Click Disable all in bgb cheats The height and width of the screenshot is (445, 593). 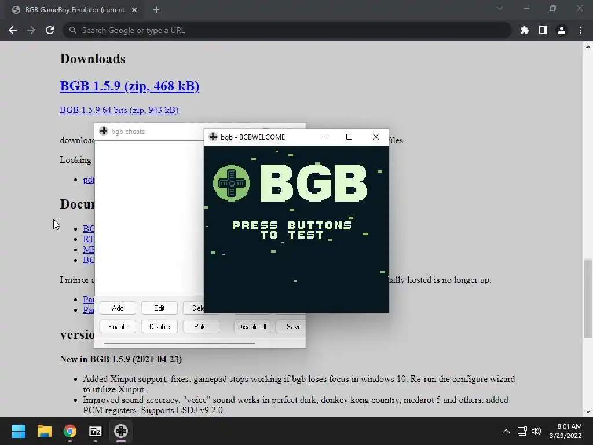pyautogui.click(x=252, y=327)
